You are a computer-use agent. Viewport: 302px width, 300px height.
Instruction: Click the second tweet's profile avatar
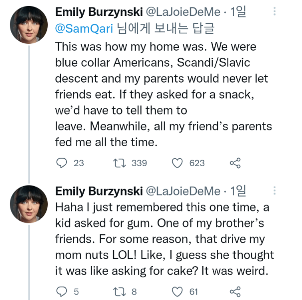29,204
